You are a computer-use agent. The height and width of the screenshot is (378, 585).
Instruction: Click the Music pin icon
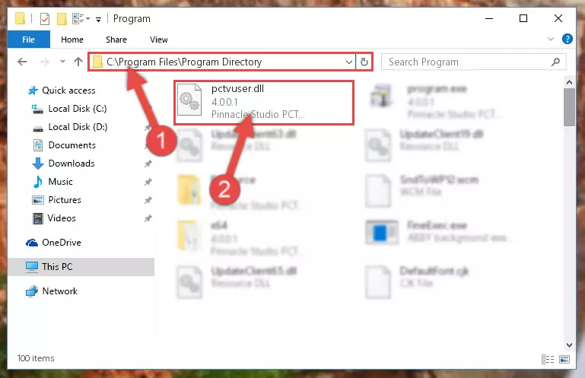point(148,182)
